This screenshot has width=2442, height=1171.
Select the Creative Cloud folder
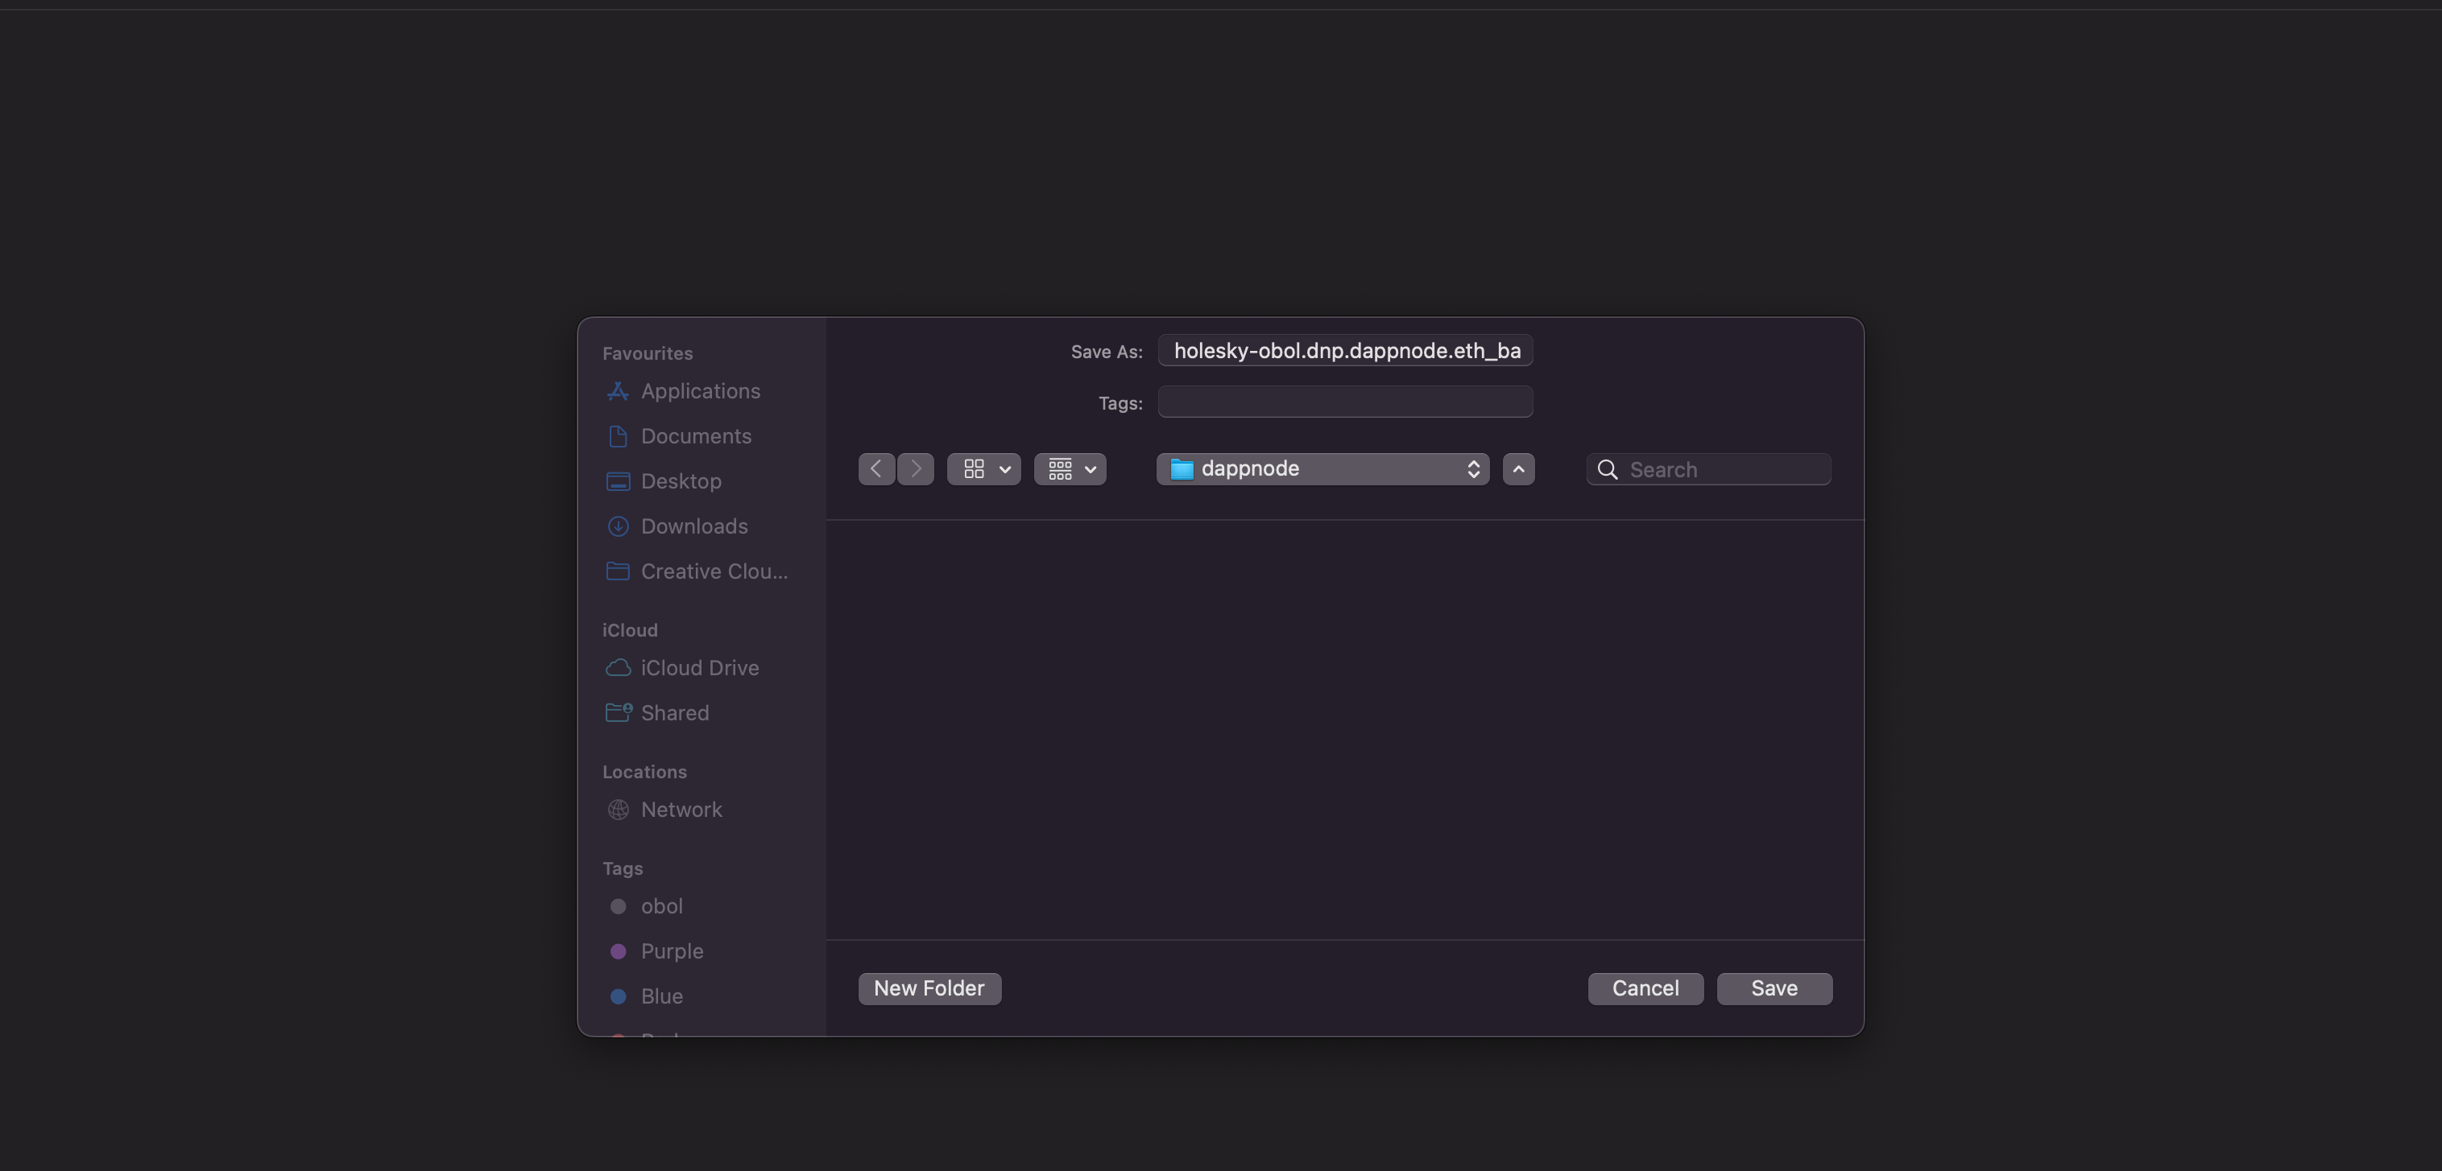coord(713,571)
